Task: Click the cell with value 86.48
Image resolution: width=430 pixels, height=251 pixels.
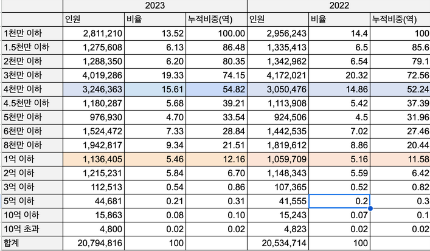Action: 217,47
